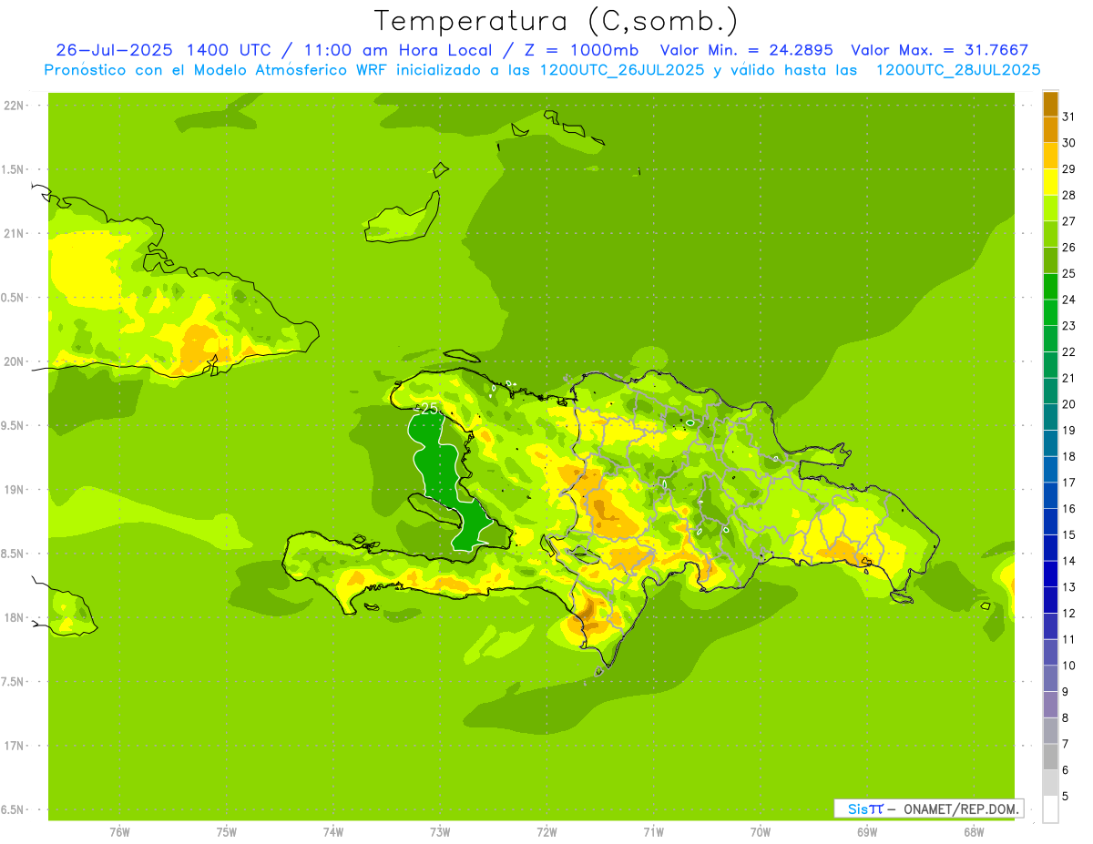
Task: Click longitude label "70W"
Action: [x=761, y=832]
